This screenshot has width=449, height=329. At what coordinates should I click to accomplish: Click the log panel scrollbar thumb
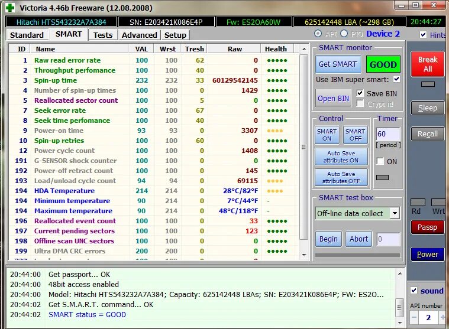(x=400, y=308)
